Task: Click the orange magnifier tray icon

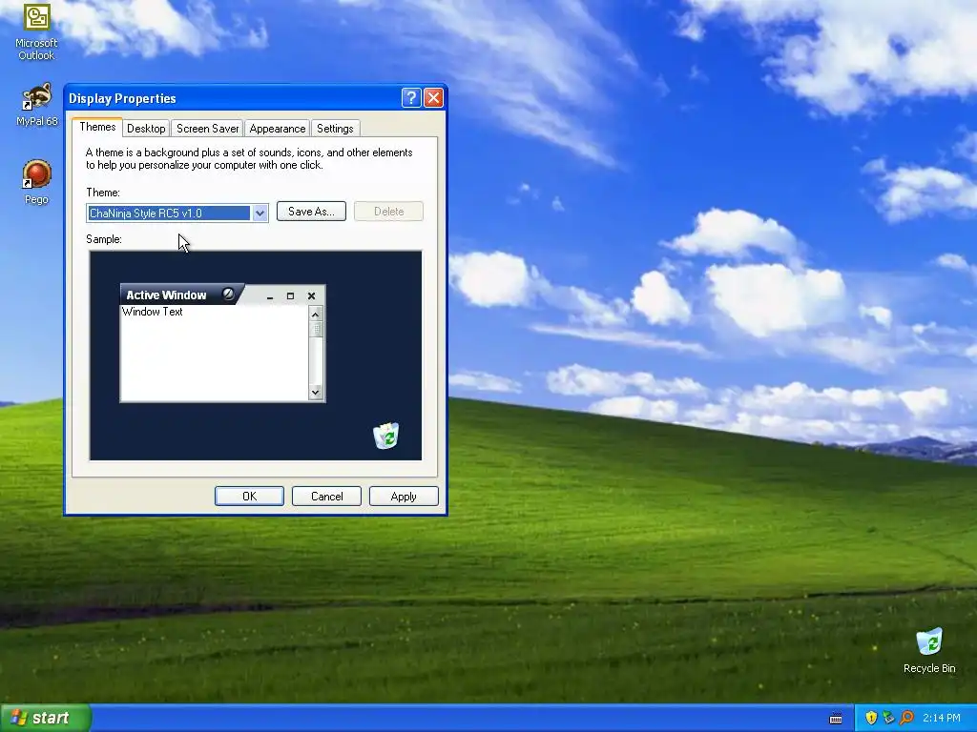Action: click(906, 718)
